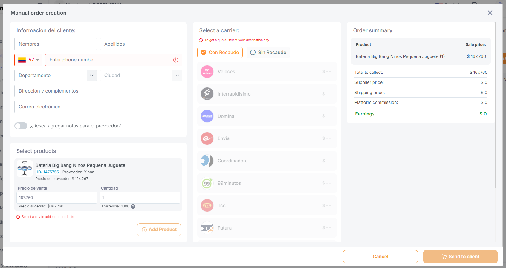This screenshot has width=506, height=268.
Task: Open the country code 57 selector
Action: (x=28, y=60)
